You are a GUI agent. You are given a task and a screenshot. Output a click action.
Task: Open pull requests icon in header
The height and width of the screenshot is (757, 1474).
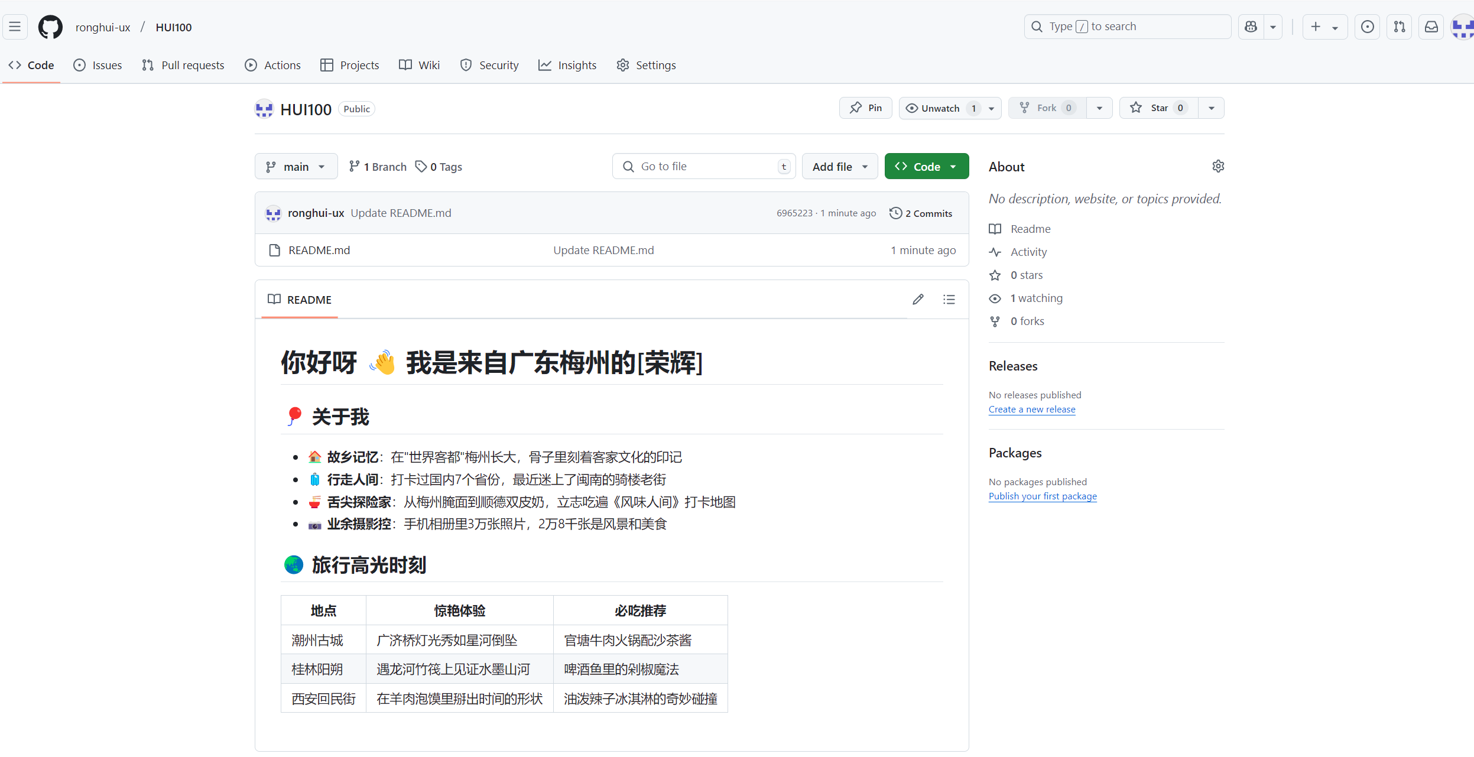tap(1399, 27)
